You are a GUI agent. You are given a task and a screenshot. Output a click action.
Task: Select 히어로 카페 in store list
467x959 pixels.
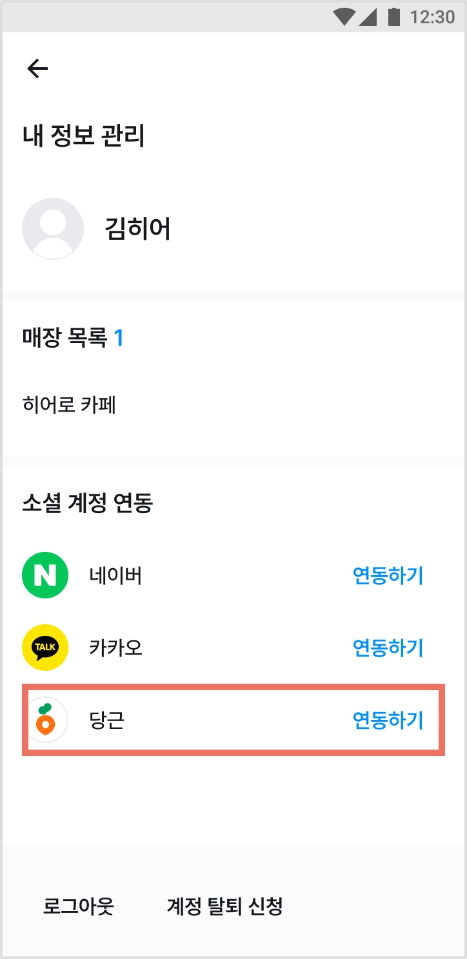(69, 405)
